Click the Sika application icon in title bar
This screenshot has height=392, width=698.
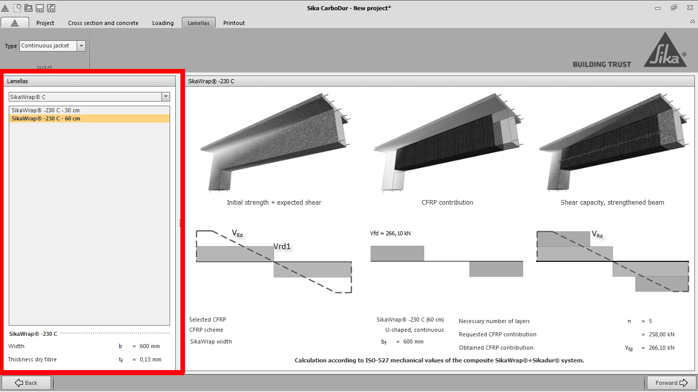pyautogui.click(x=5, y=8)
